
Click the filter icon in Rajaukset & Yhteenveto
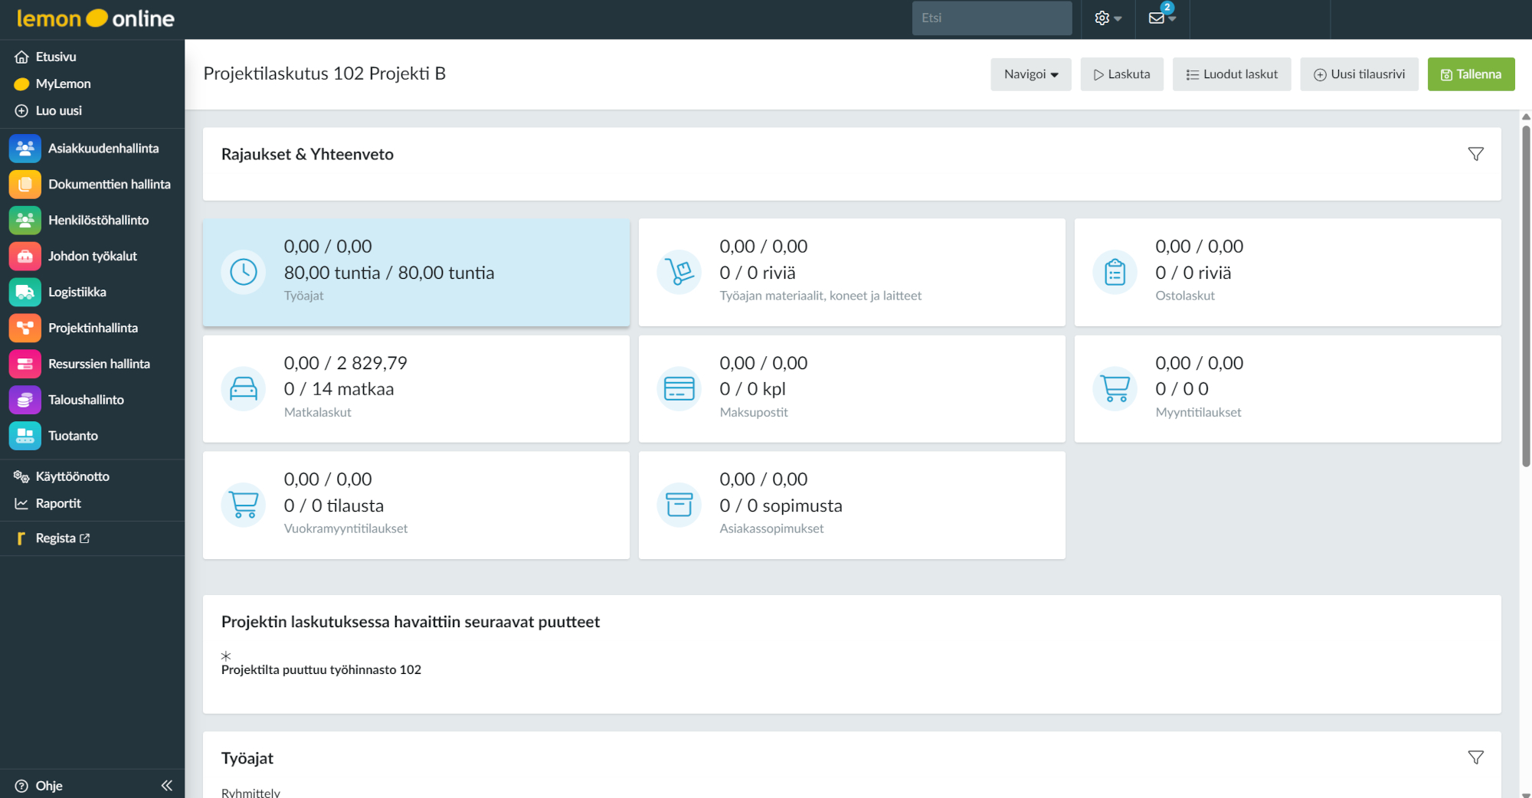(x=1475, y=154)
